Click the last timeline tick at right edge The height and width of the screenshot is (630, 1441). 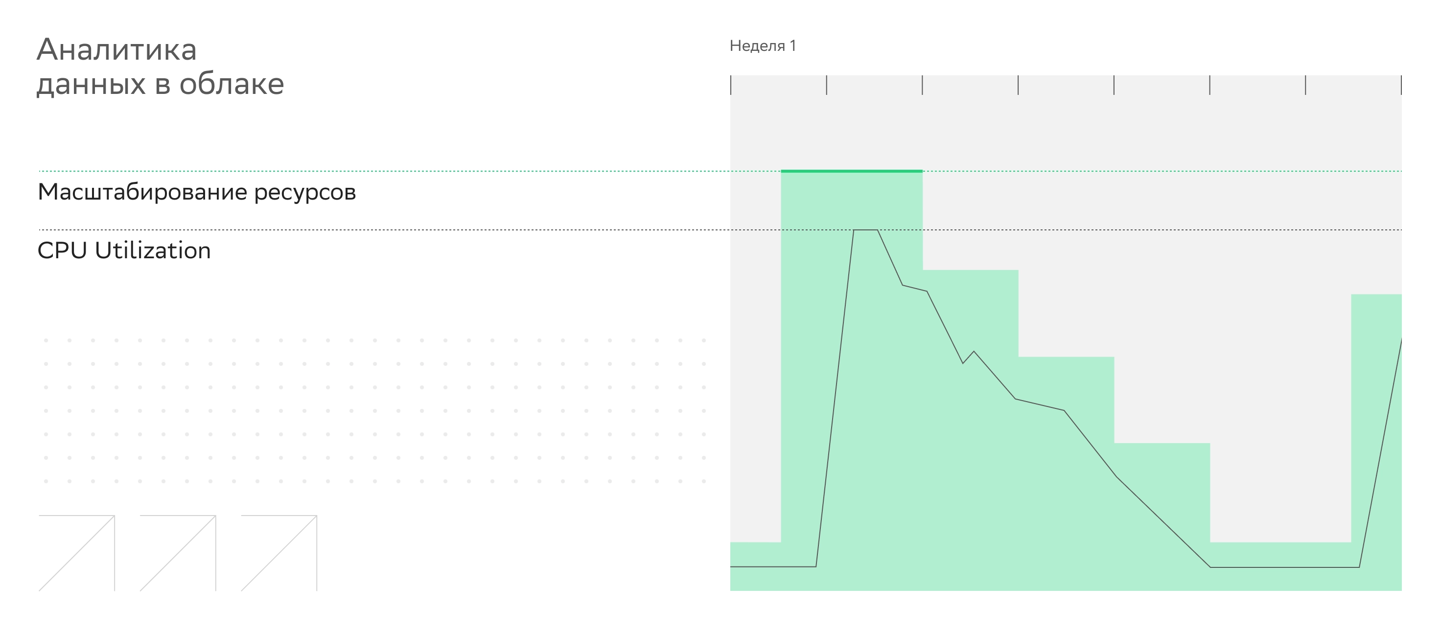pyautogui.click(x=1401, y=85)
